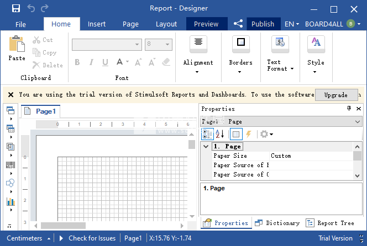The width and height of the screenshot is (367, 246).
Task: Switch to the Insert ribbon tab
Action: click(x=97, y=24)
